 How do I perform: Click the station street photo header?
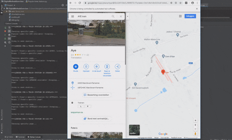pos(96,32)
